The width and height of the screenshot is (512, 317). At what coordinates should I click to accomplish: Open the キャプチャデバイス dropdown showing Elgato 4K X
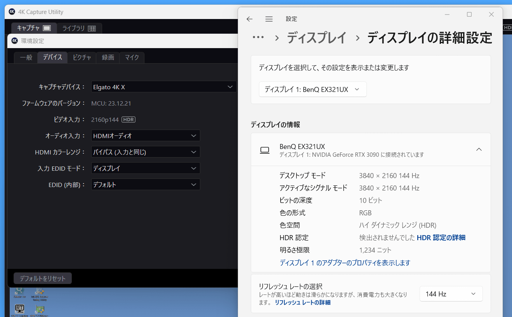point(164,87)
